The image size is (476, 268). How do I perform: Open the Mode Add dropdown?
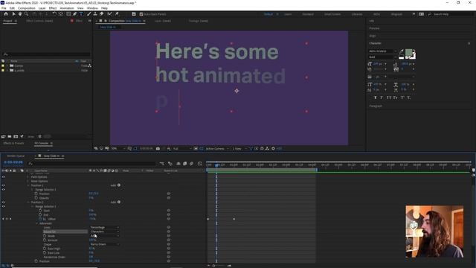point(104,236)
